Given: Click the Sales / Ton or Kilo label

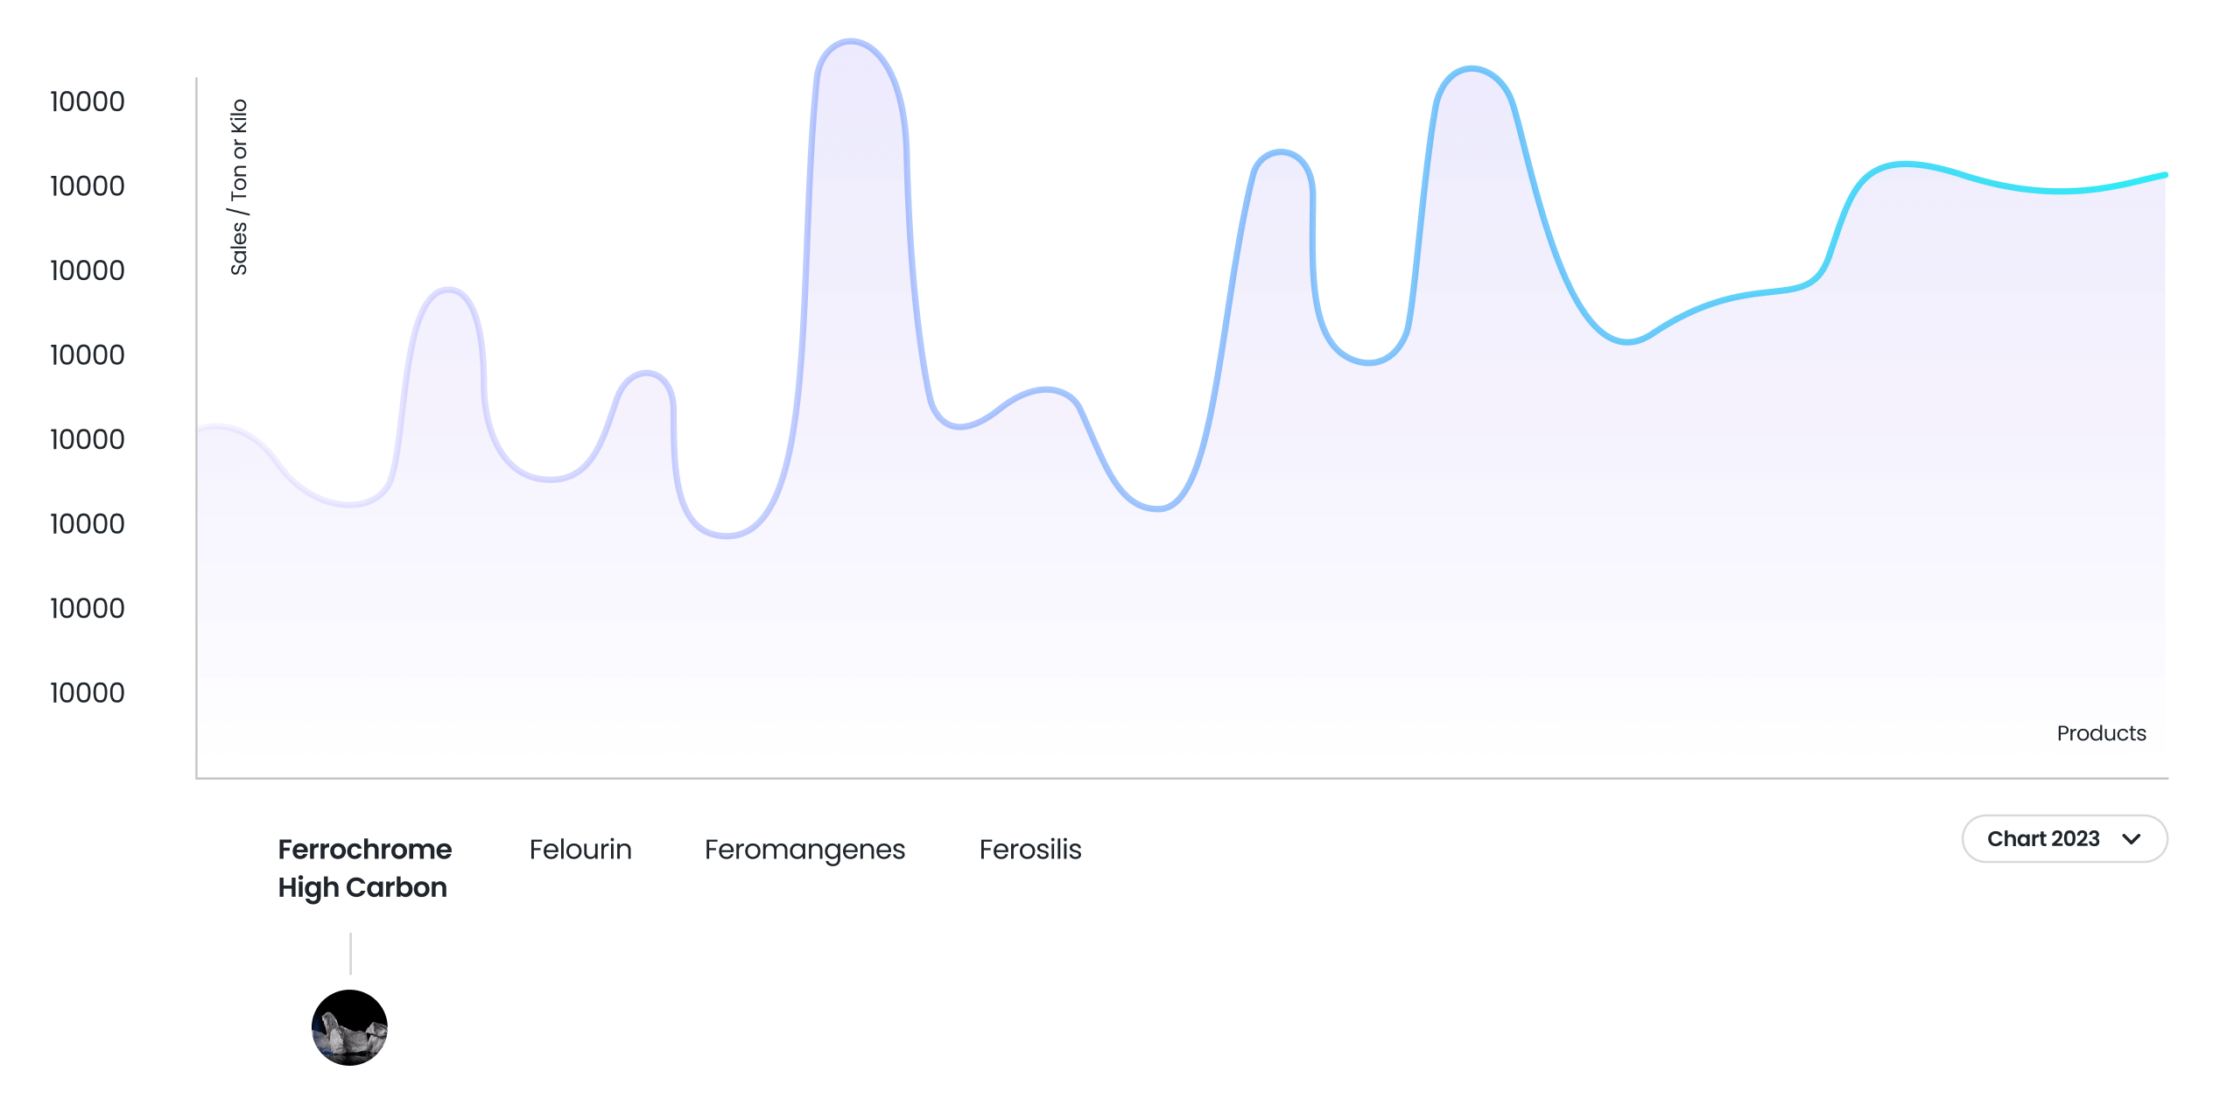Looking at the screenshot, I should [239, 187].
